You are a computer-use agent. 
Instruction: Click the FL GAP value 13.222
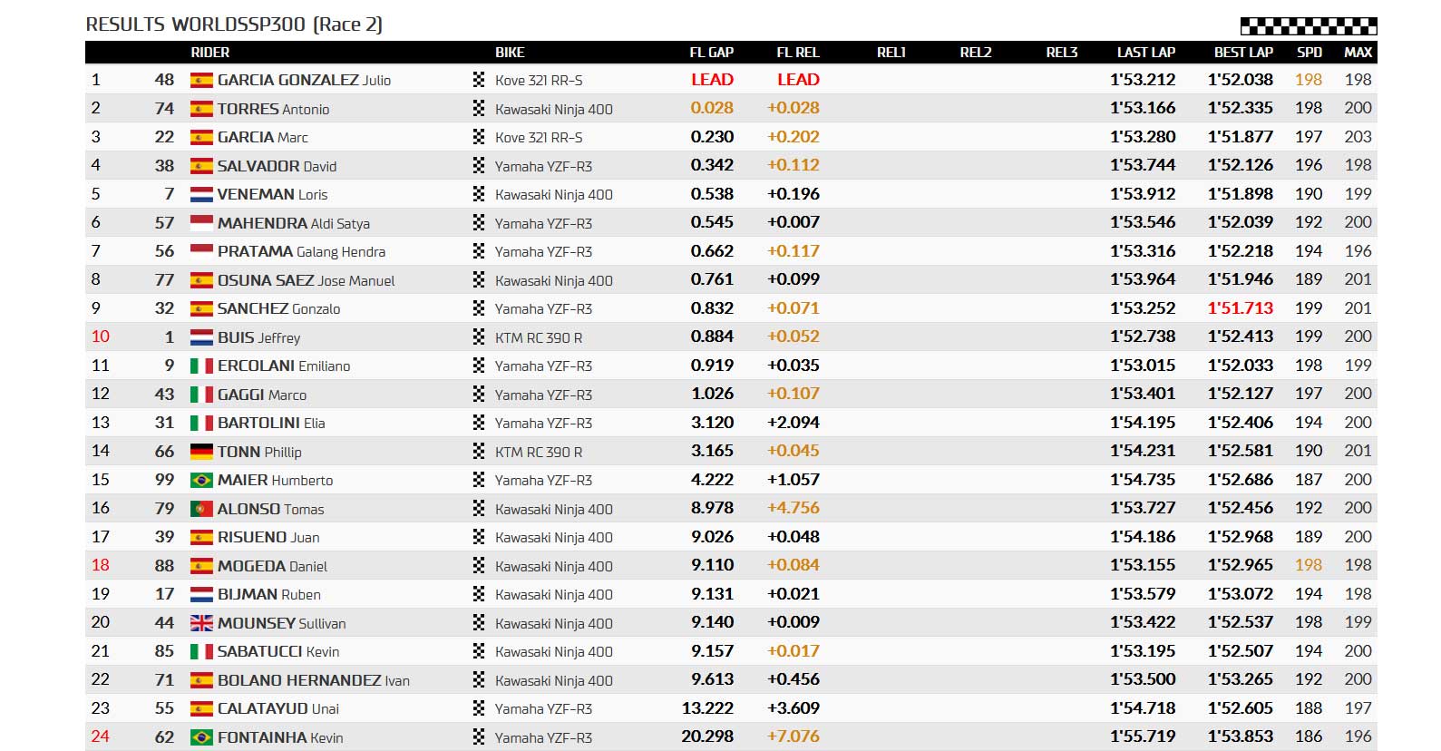[x=707, y=708]
